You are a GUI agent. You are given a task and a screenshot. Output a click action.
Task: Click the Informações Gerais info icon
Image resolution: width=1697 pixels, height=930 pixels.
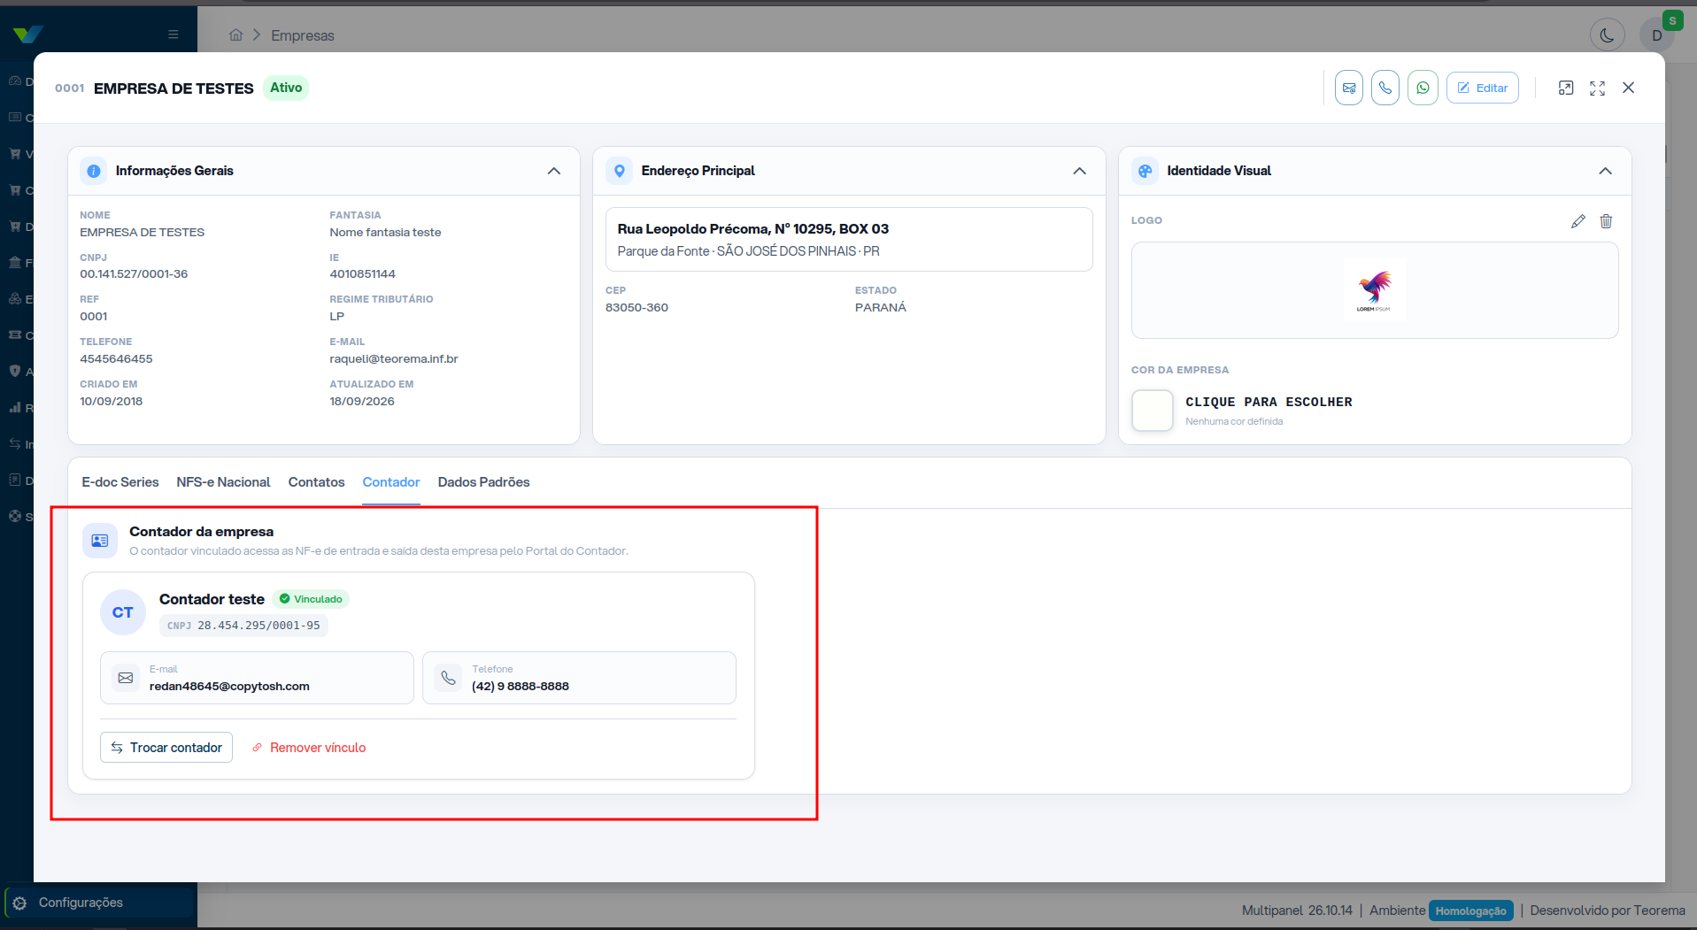pos(94,171)
